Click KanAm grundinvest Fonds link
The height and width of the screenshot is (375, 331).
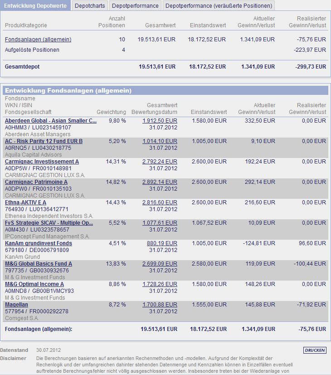[x=39, y=243]
